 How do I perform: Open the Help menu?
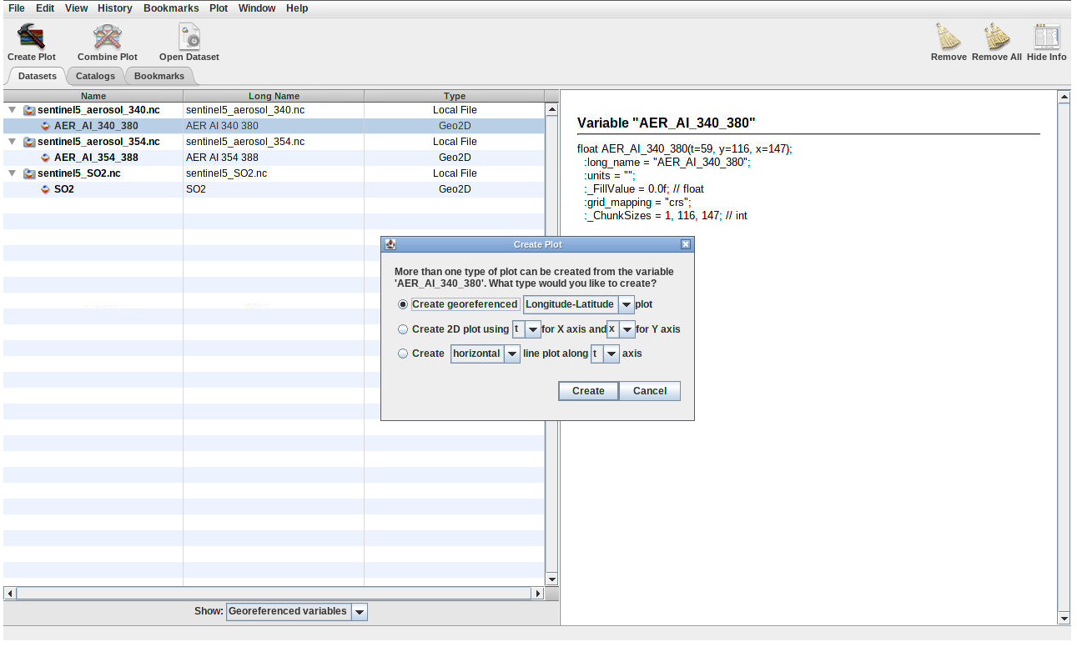click(297, 8)
